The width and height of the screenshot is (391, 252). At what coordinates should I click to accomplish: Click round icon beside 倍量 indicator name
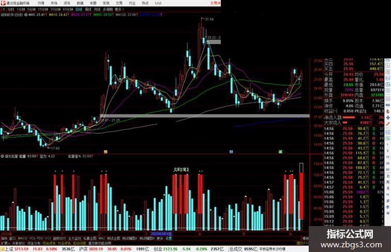pyautogui.click(x=2, y=156)
